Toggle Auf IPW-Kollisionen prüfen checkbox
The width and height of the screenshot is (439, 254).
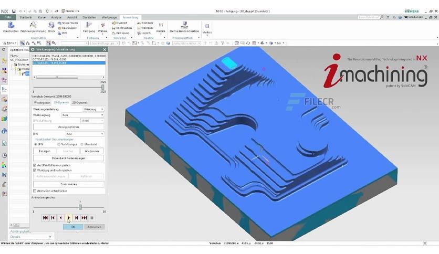(x=35, y=165)
